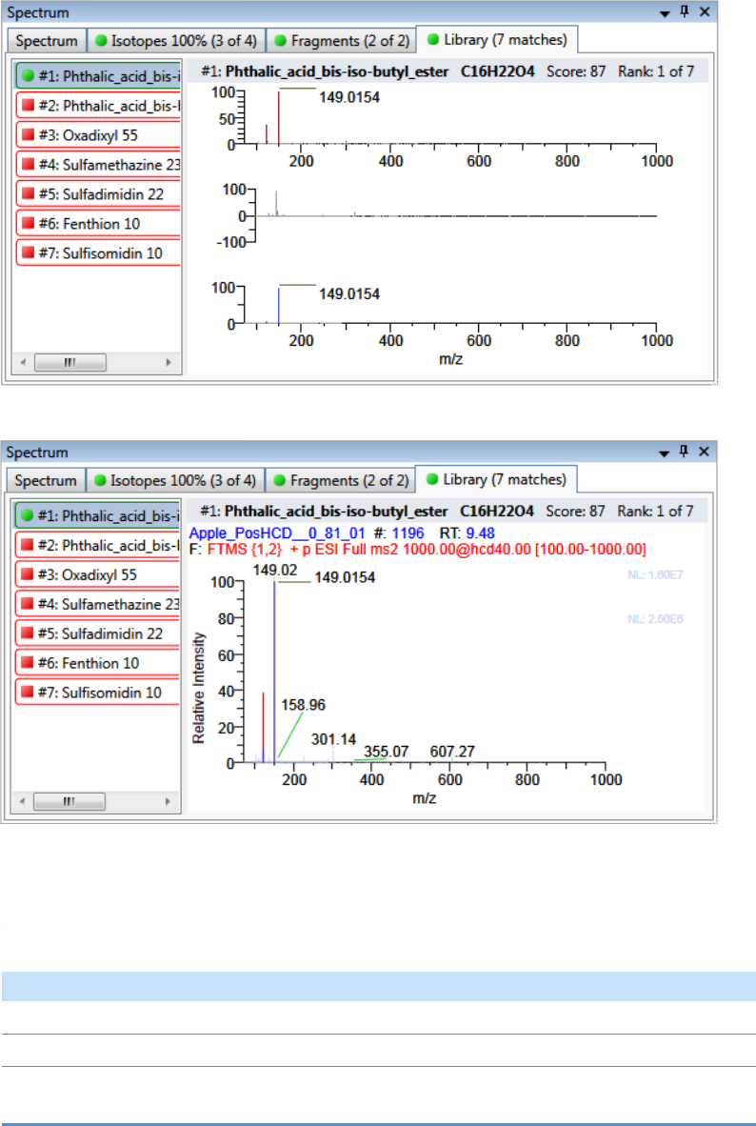Click match list scrollbar right arrow, stacked-plots panel

[169, 363]
